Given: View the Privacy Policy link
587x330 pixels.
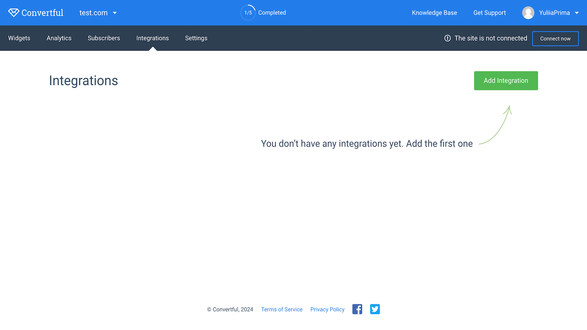Looking at the screenshot, I should 327,309.
